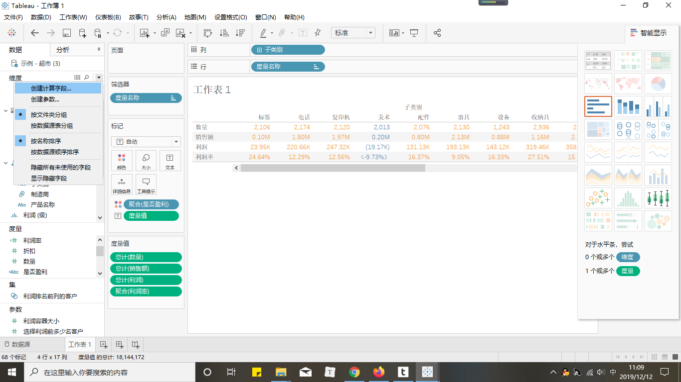Choose 显示隐藏字段 menu entry
681x382 pixels.
[58, 179]
